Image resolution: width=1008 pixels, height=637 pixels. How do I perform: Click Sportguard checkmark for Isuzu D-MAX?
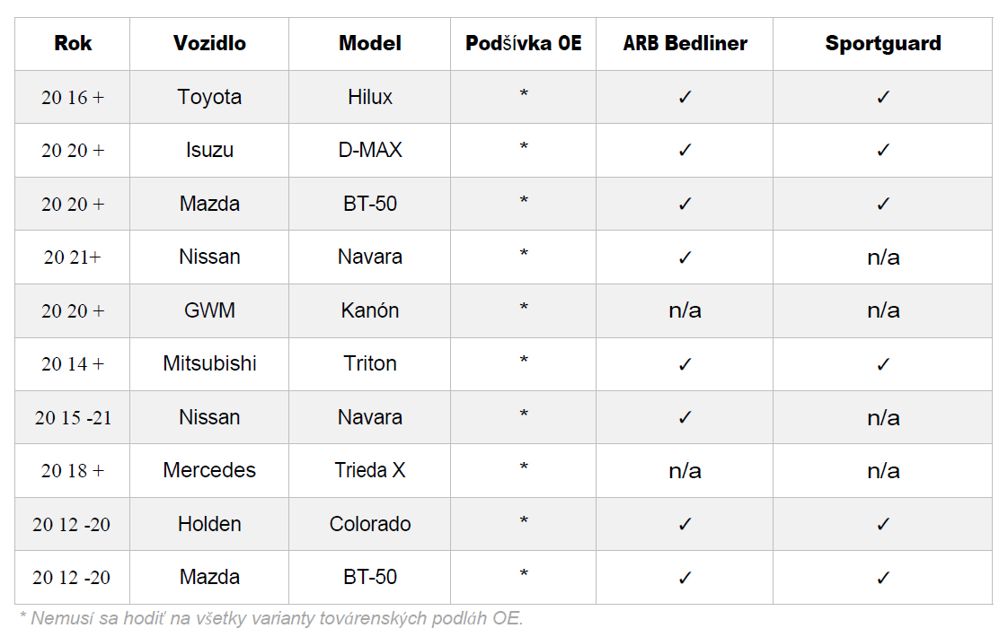tap(882, 150)
